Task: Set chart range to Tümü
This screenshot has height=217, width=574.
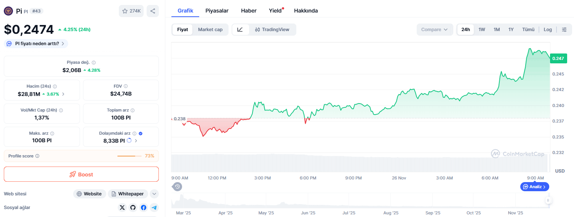Action: click(x=528, y=30)
